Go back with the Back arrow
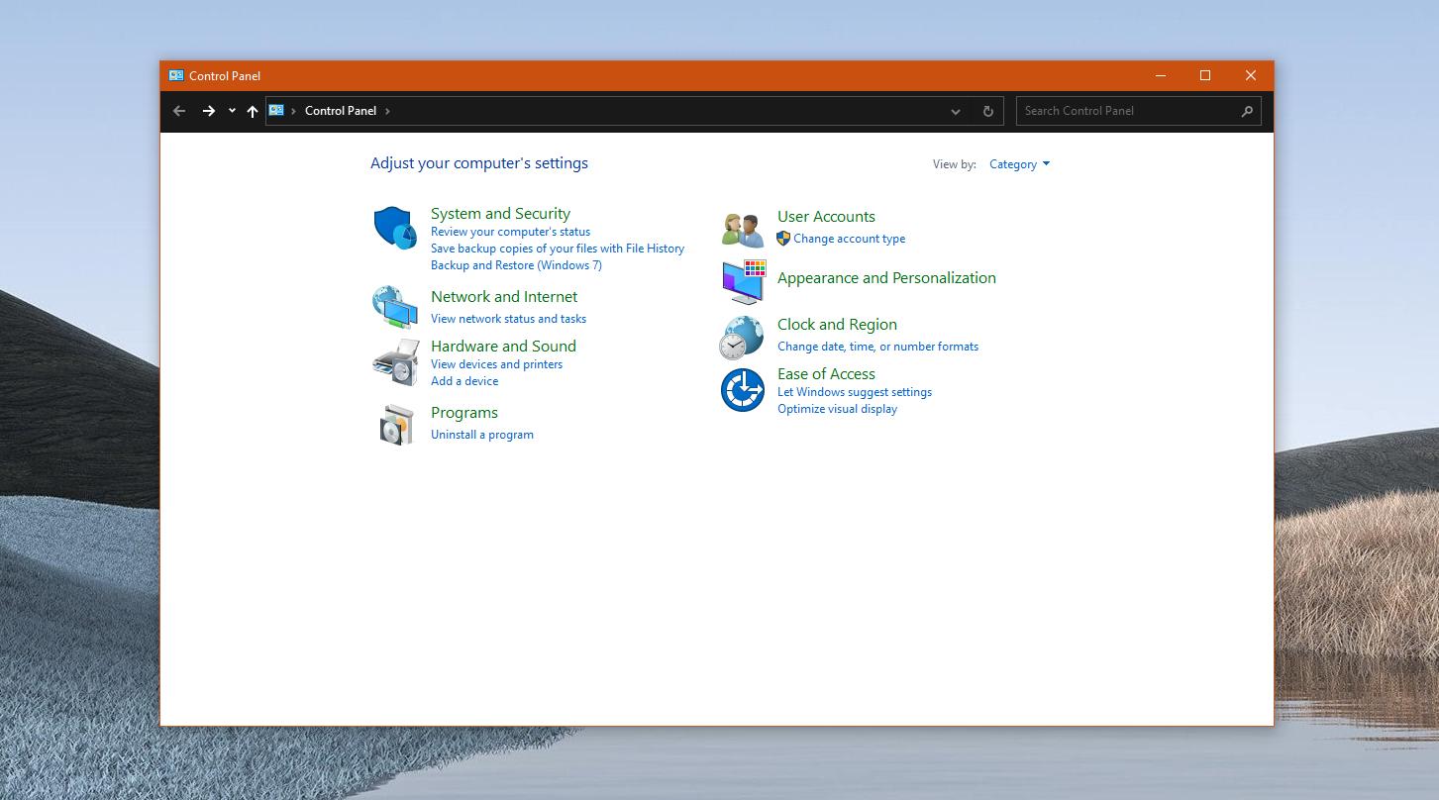 [179, 111]
